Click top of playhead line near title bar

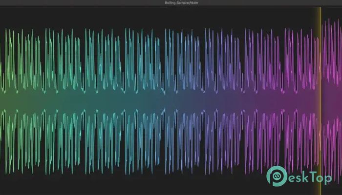click(x=321, y=9)
